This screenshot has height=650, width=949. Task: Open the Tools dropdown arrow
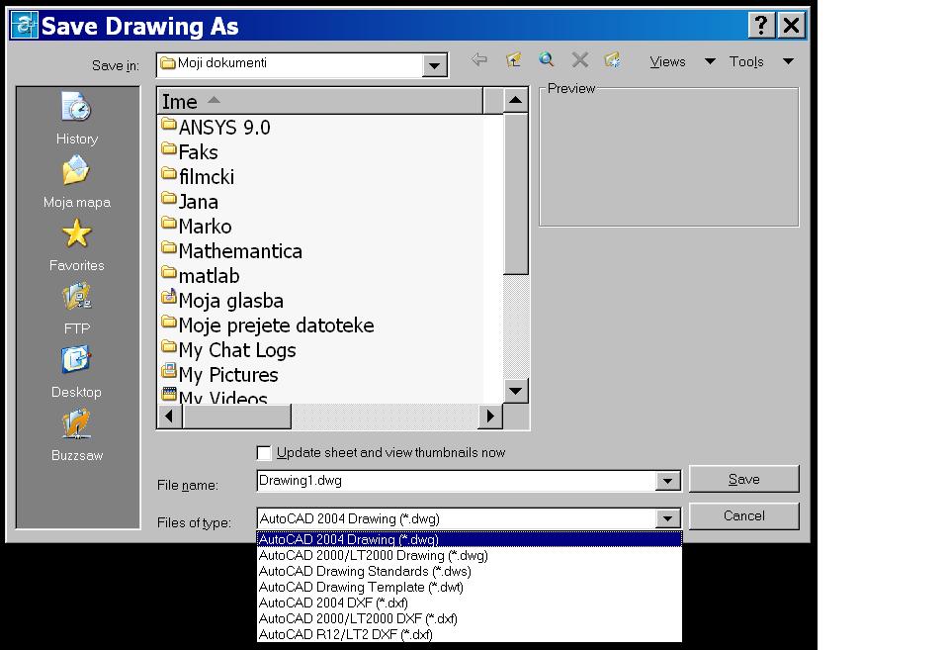(788, 61)
